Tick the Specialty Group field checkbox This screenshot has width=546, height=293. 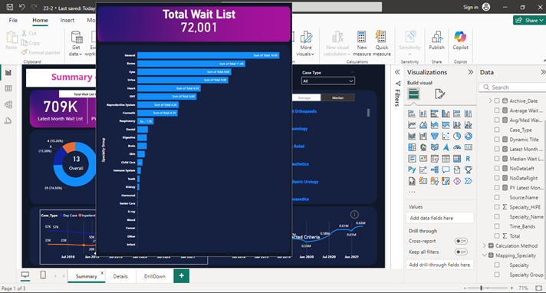click(497, 275)
